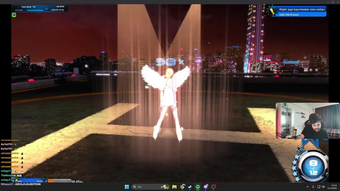Open File Explorer from the taskbar

pos(174,187)
